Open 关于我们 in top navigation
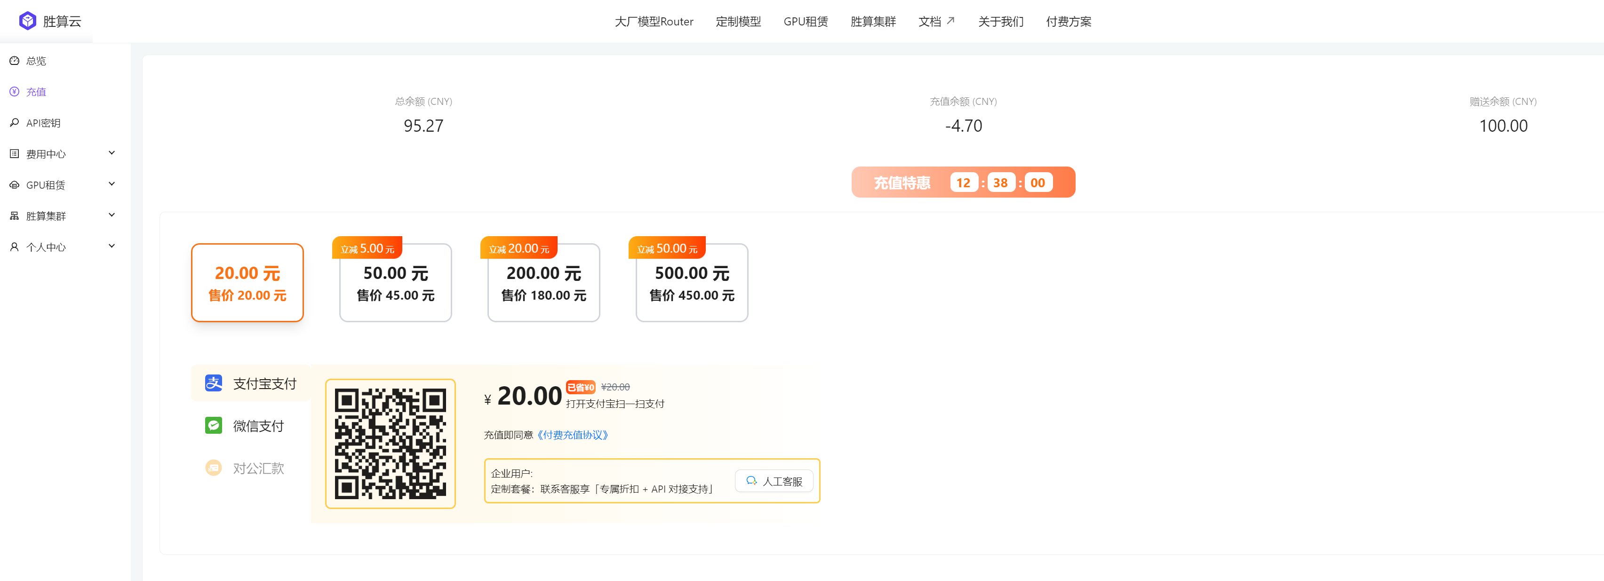The width and height of the screenshot is (1604, 581). pos(1001,22)
